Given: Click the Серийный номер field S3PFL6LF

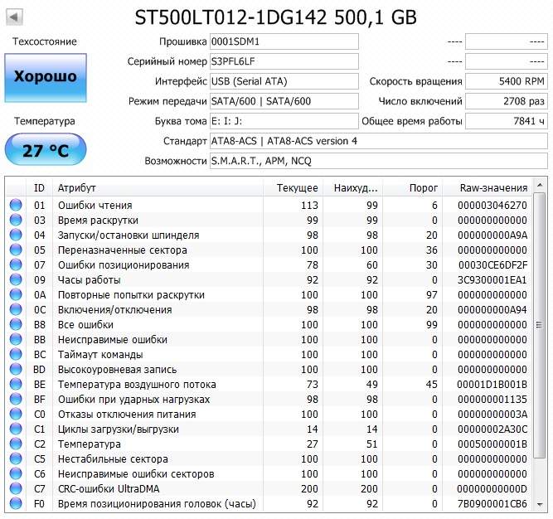Looking at the screenshot, I should click(x=284, y=61).
